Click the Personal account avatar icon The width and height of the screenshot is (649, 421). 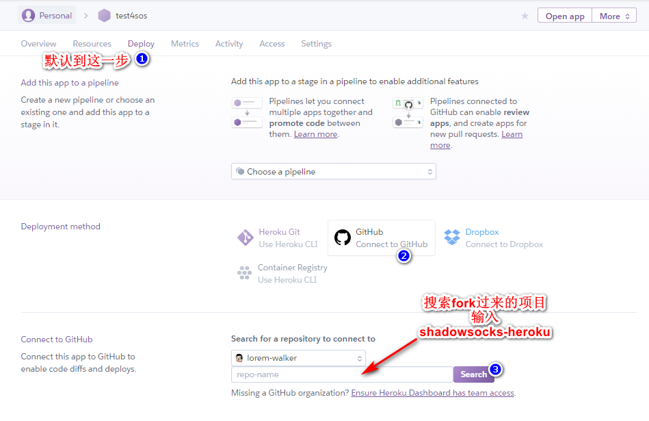(28, 16)
